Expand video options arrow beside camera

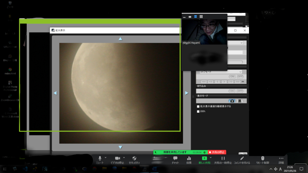tap(124, 158)
